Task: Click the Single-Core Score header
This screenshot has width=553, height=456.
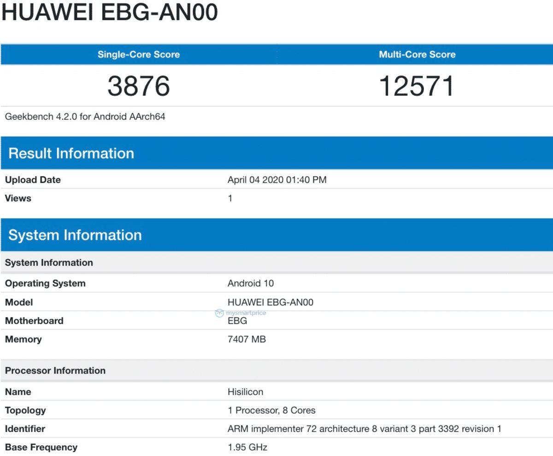Action: tap(138, 54)
